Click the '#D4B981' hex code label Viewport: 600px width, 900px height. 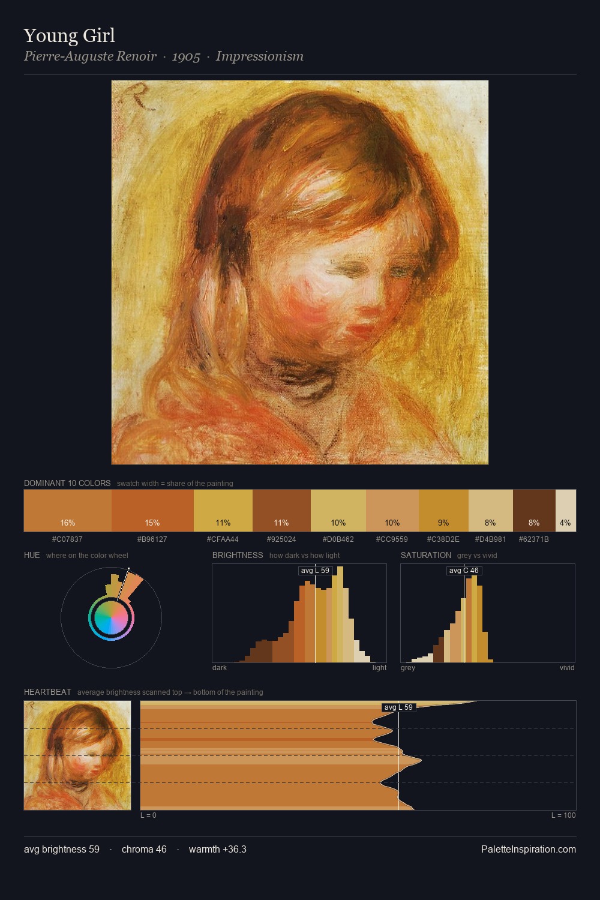(491, 539)
